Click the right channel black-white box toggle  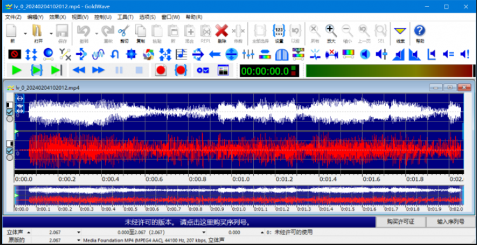tap(10, 143)
